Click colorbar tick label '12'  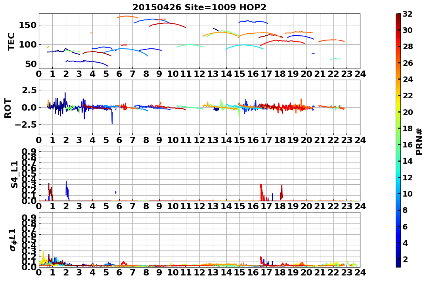[x=408, y=177]
